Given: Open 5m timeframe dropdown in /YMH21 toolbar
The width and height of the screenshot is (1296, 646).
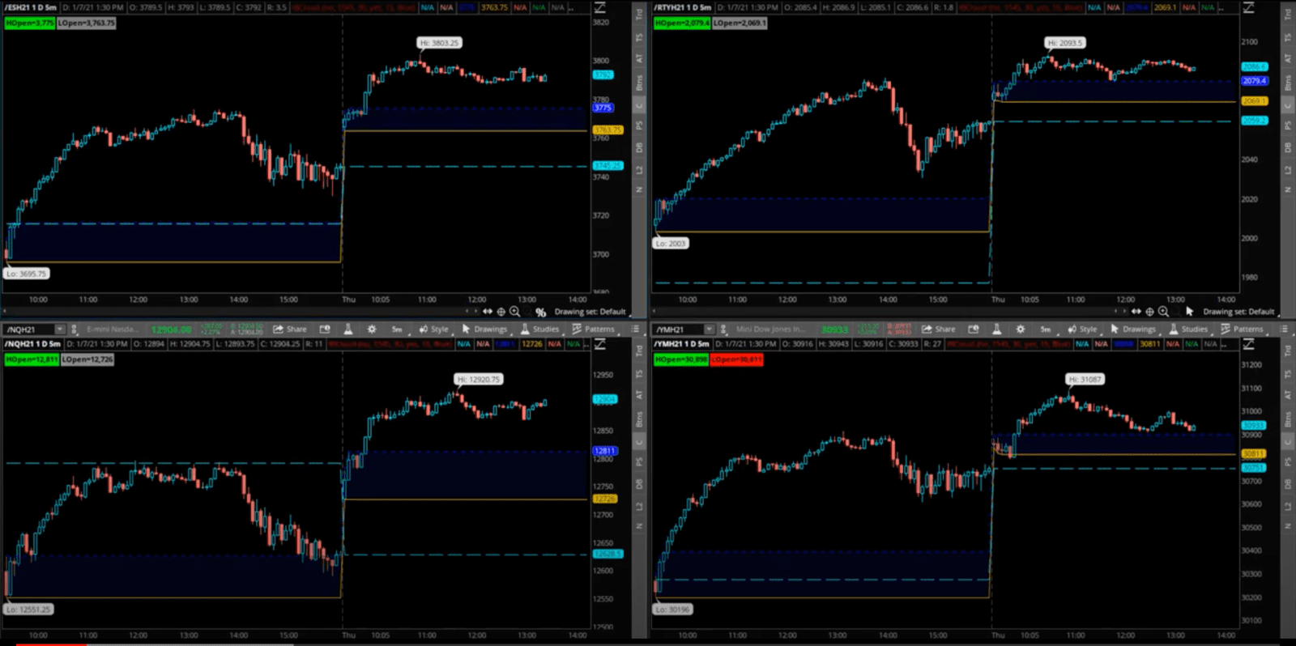Looking at the screenshot, I should (x=1046, y=329).
